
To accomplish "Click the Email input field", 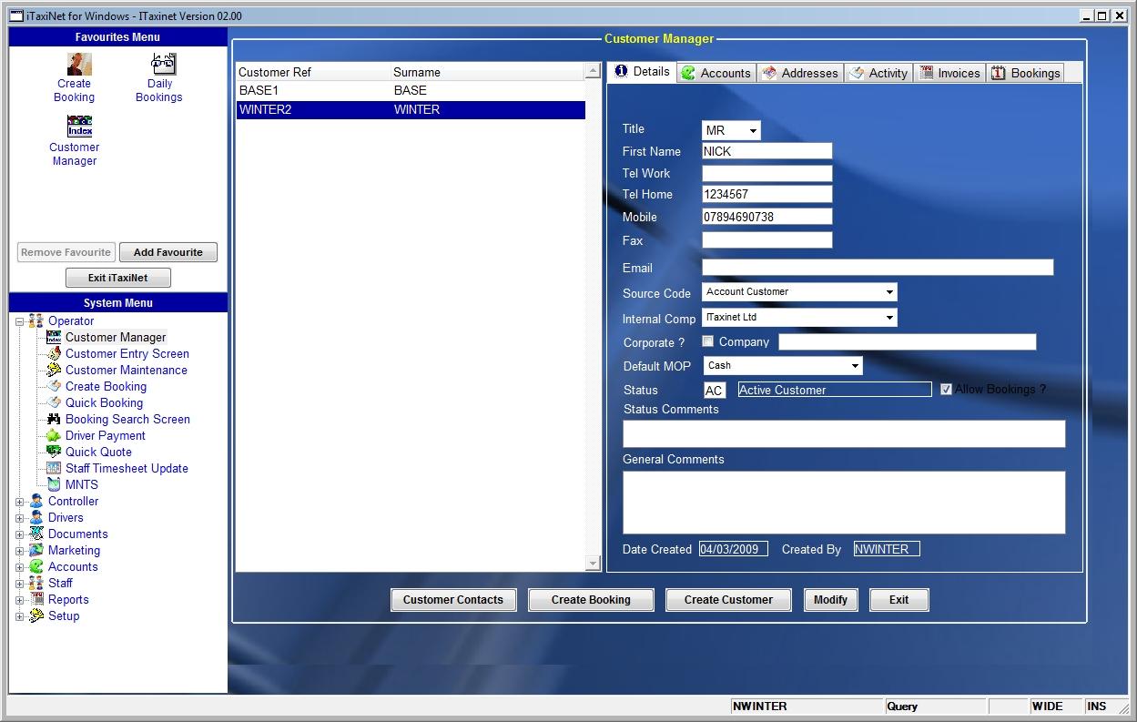I will (878, 268).
